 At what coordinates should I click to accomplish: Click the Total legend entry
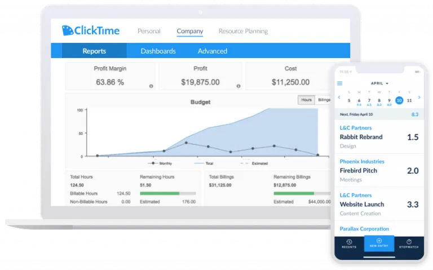click(x=204, y=163)
